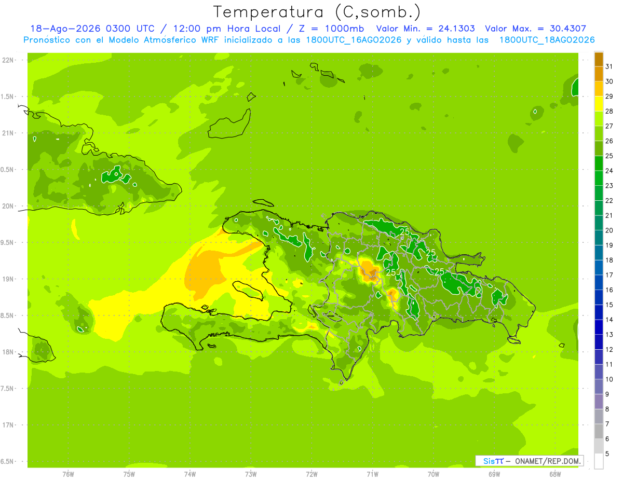
Task: Click the "72W" longitude axis label
Action: (311, 475)
